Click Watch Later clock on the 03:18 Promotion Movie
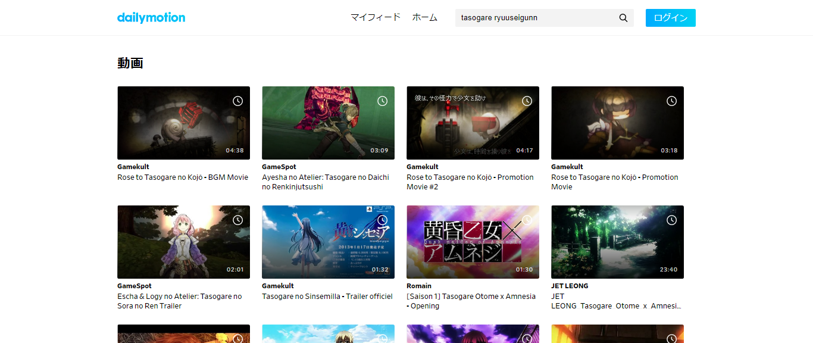The width and height of the screenshot is (813, 343). coord(671,101)
